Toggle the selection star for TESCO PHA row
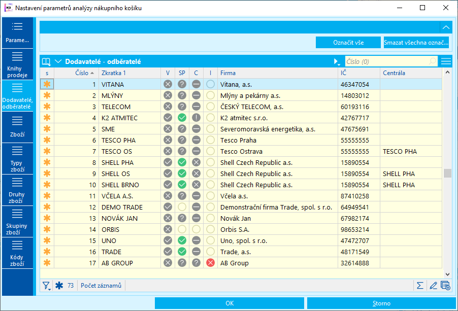458x311 pixels. 47,140
